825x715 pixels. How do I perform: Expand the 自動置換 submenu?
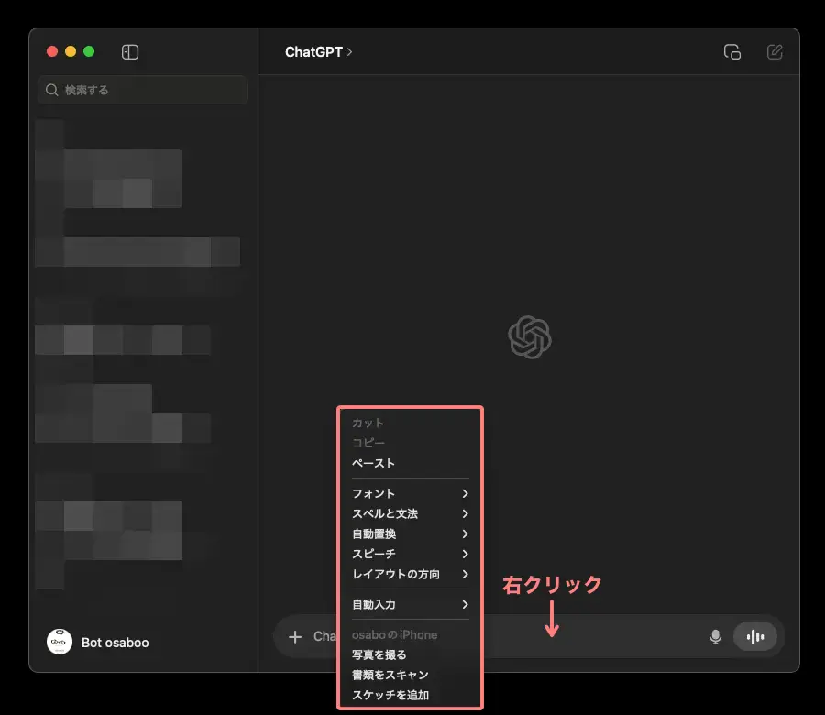tap(410, 533)
